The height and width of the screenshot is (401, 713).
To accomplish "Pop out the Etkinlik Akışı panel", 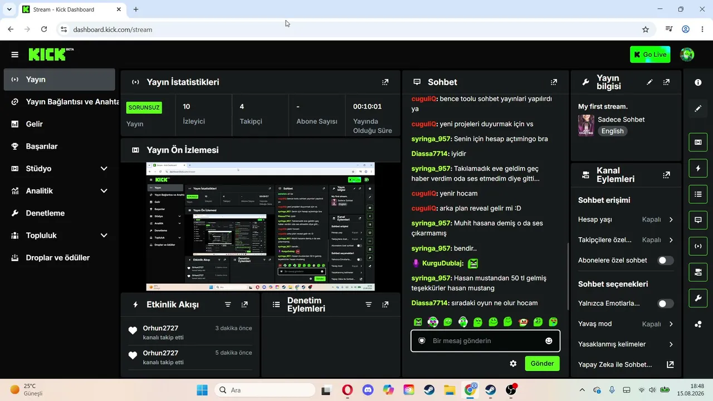I will coord(245,305).
